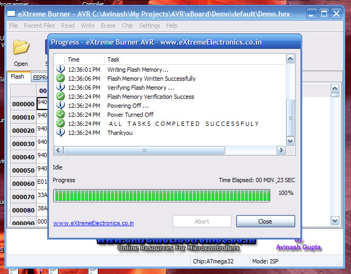Select the 000060 address row header

click(23, 184)
